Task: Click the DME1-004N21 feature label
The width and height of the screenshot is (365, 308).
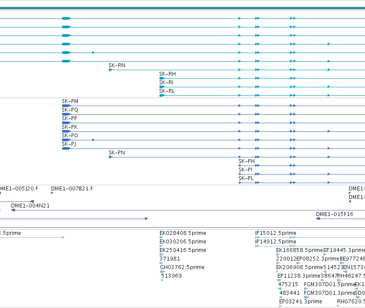Action: pyautogui.click(x=30, y=206)
